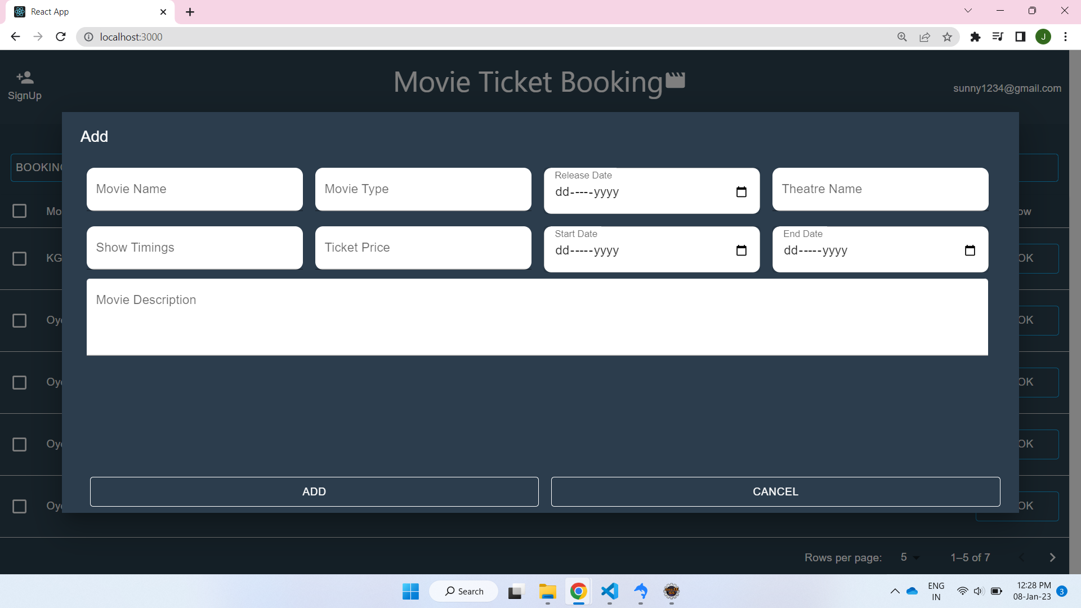This screenshot has width=1081, height=608.
Task: Expand hidden icons in the system tray
Action: [895, 591]
